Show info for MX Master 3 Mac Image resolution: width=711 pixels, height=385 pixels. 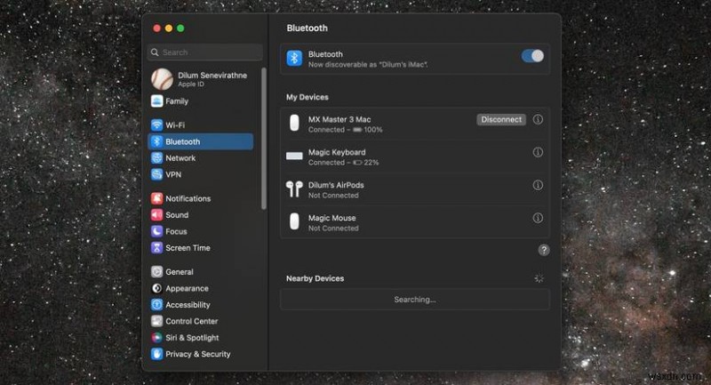(x=538, y=119)
